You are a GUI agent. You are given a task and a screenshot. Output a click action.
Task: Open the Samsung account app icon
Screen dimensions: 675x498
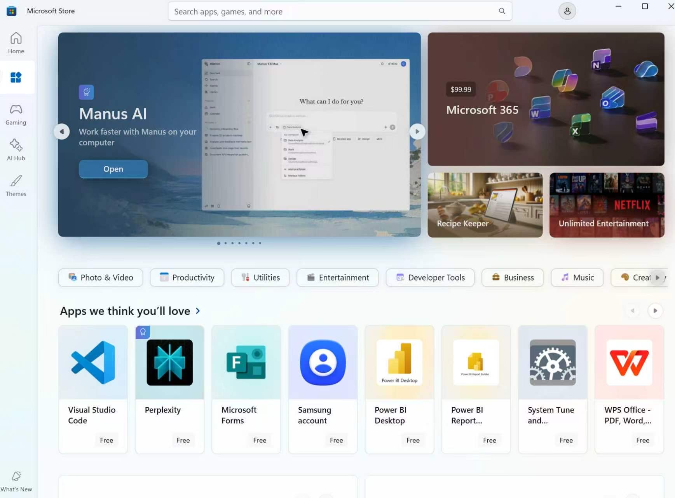pos(323,362)
